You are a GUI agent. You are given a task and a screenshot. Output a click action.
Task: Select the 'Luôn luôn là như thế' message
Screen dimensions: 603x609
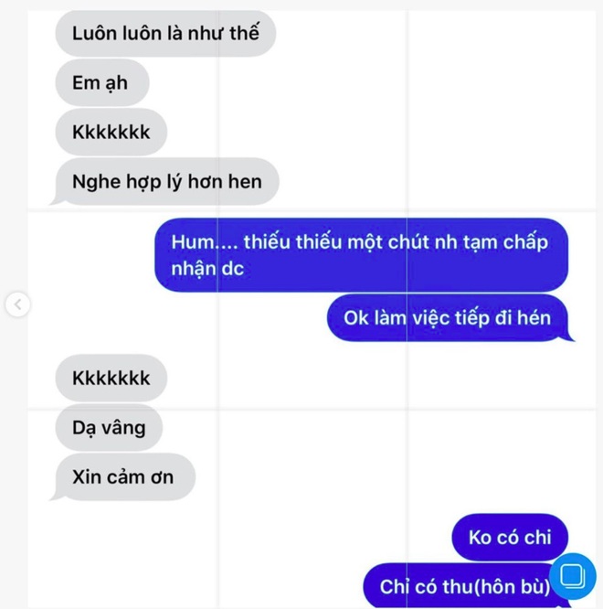tap(165, 34)
